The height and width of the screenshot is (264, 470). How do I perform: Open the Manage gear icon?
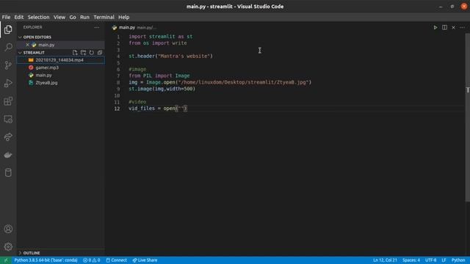[8, 246]
